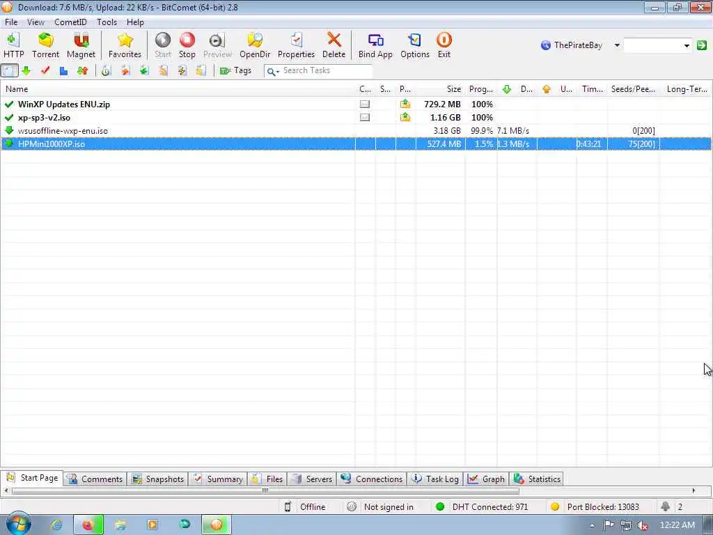Screen dimensions: 713x535
Task: Click the Exit toolbar icon
Action: [x=444, y=45]
